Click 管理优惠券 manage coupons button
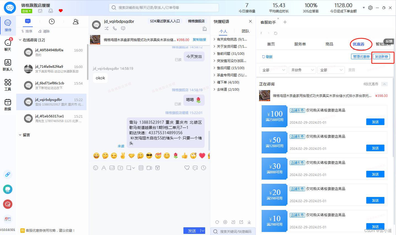The height and width of the screenshot is (235, 396). coord(361,56)
